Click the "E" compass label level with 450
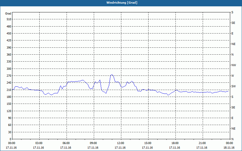 pos(232,34)
